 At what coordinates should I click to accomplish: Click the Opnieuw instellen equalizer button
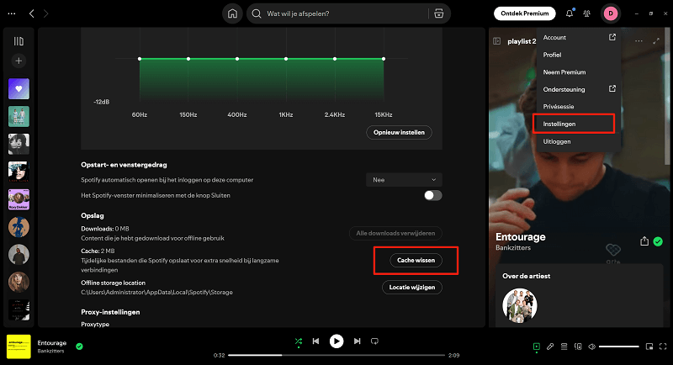coord(399,133)
